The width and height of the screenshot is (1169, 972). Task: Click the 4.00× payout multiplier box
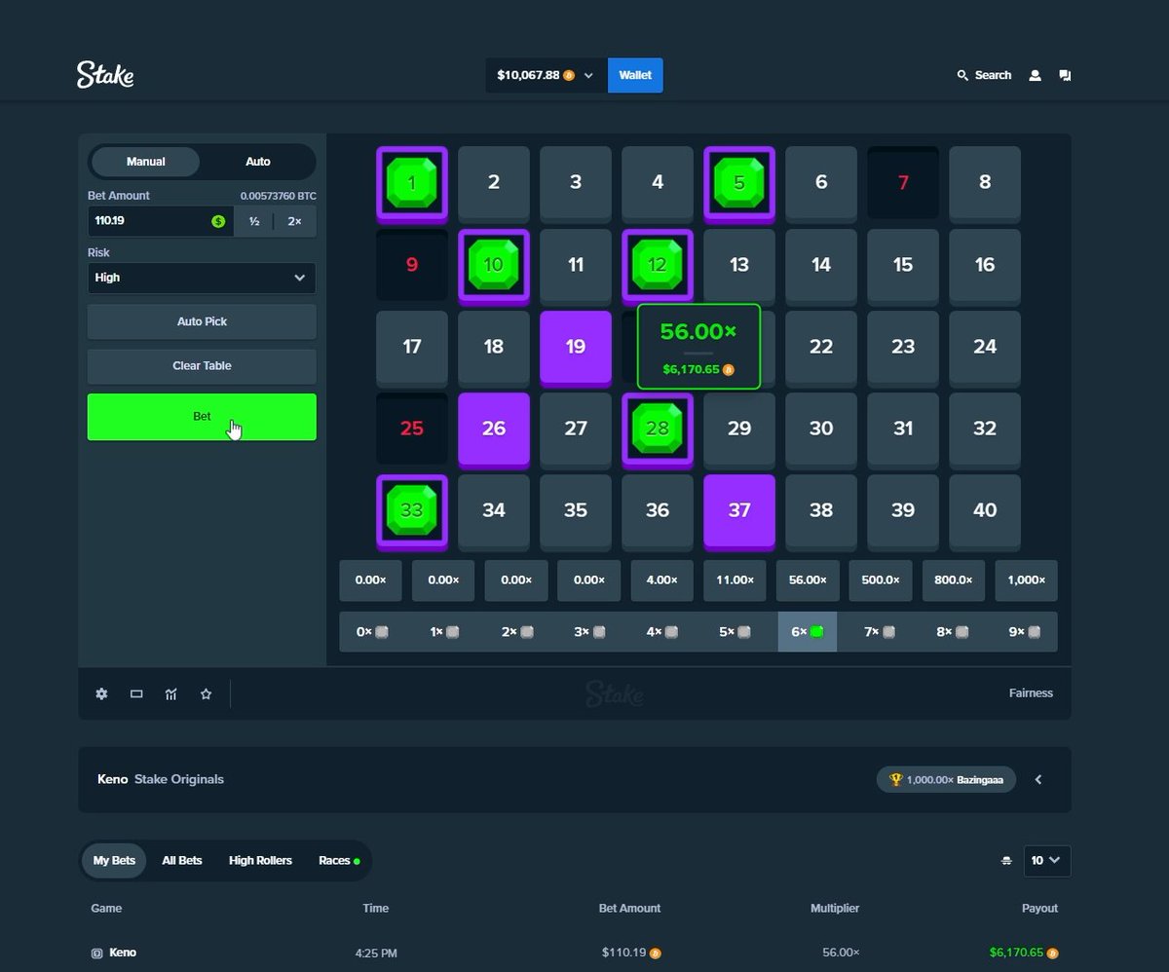pos(662,580)
